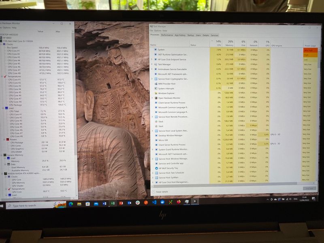Launch the Mail app from taskbar
The image size is (324, 243).
click(x=96, y=204)
